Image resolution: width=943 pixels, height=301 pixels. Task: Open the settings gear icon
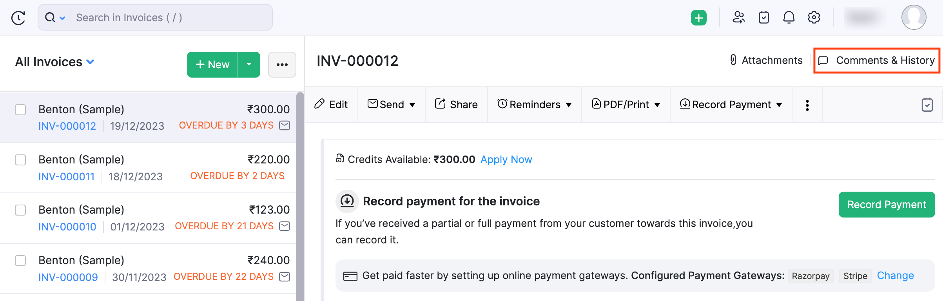pyautogui.click(x=814, y=18)
